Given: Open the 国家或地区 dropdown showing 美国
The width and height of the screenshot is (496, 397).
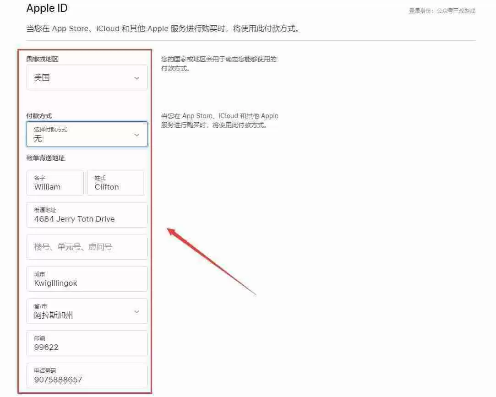Looking at the screenshot, I should (x=87, y=77).
